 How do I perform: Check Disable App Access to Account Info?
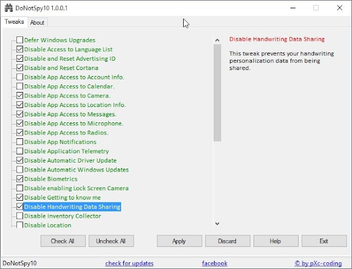pos(20,77)
